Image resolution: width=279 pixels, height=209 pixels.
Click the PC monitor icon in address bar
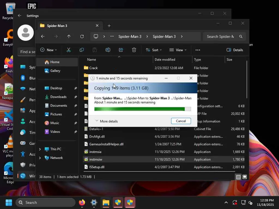[x=96, y=36]
